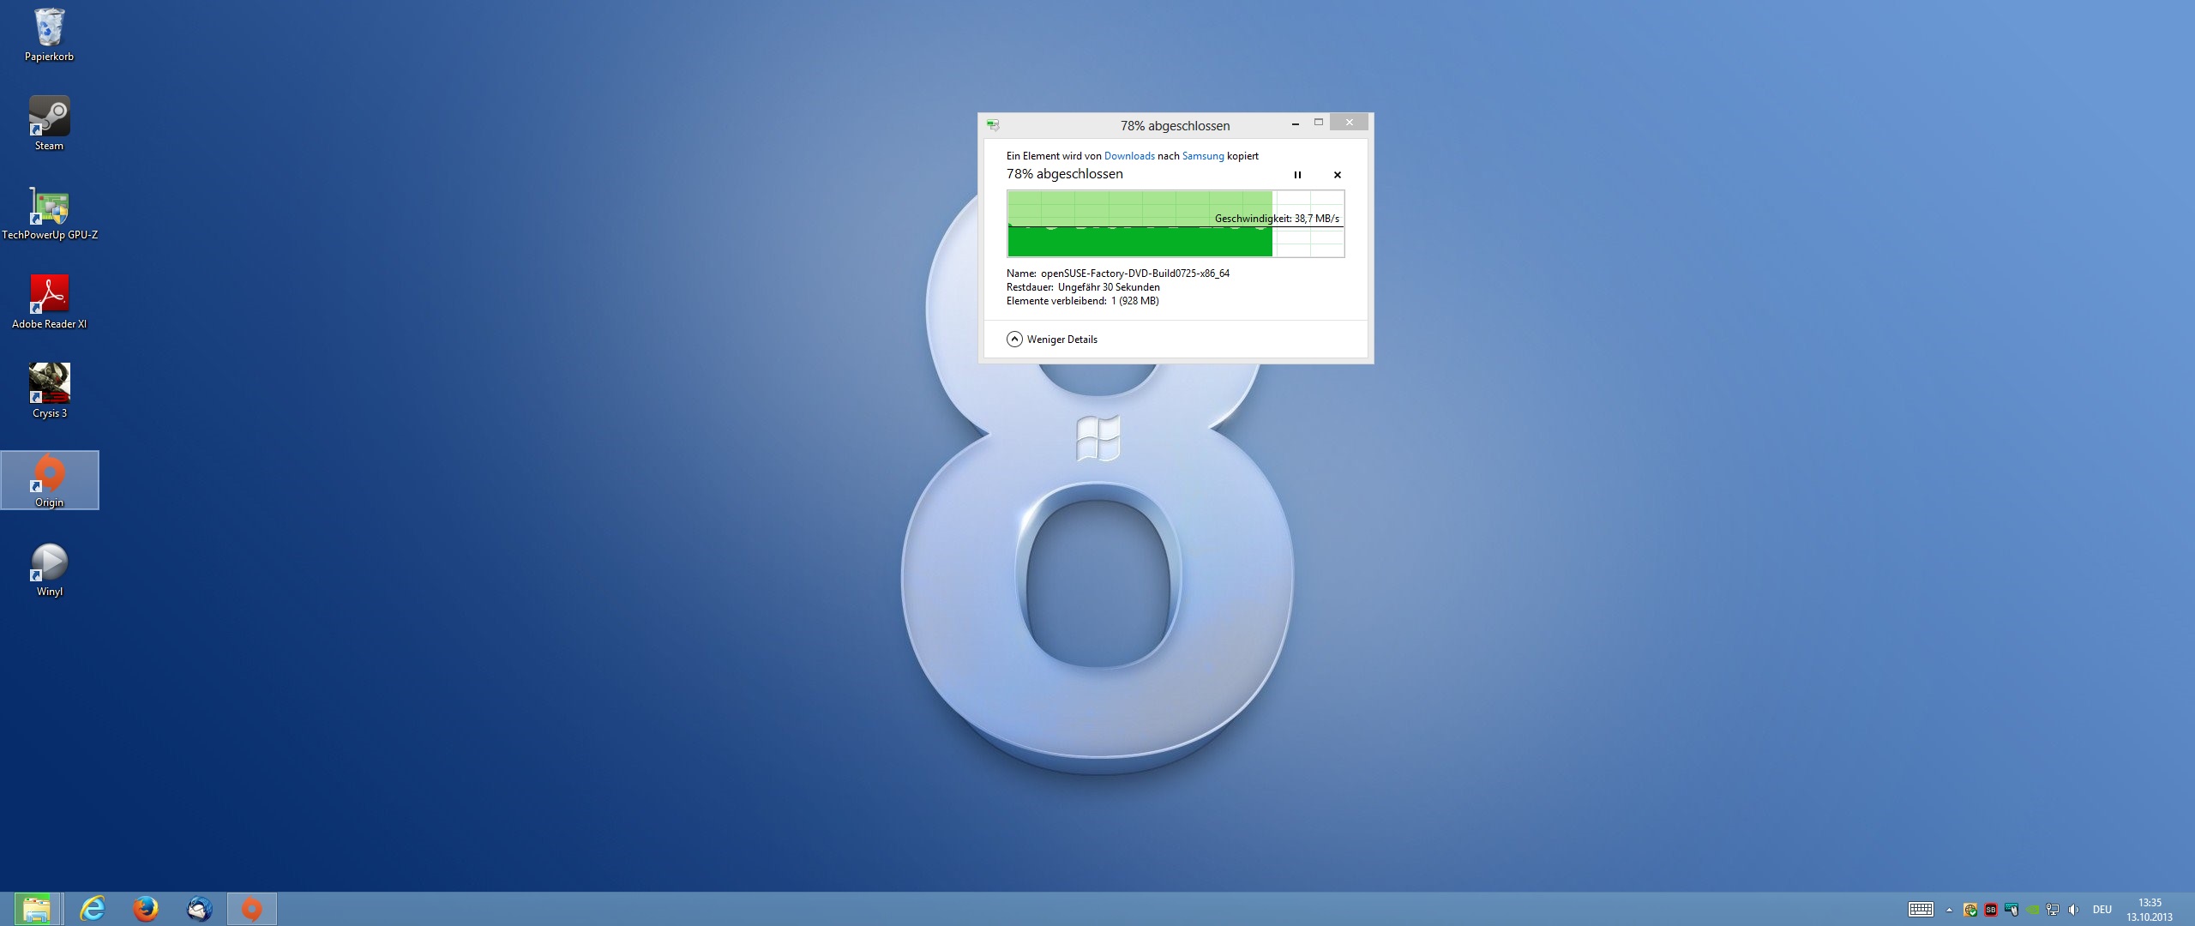Screen dimensions: 2195x926
Task: Select the Crysis 3 desktop shortcut
Action: 49,390
